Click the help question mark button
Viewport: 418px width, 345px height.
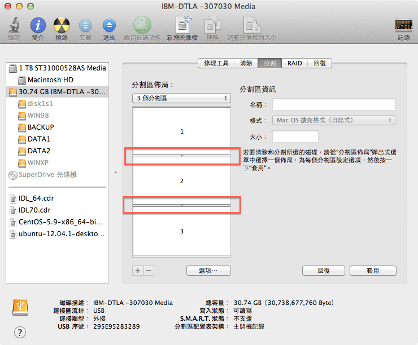pos(20,332)
